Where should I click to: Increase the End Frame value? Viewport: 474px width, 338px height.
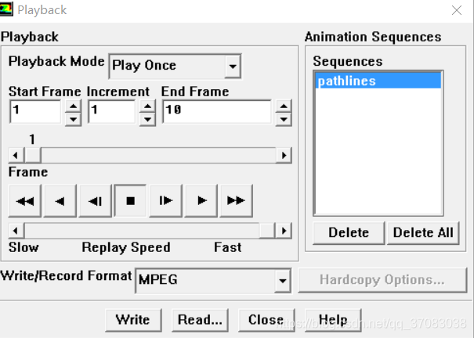(x=284, y=106)
